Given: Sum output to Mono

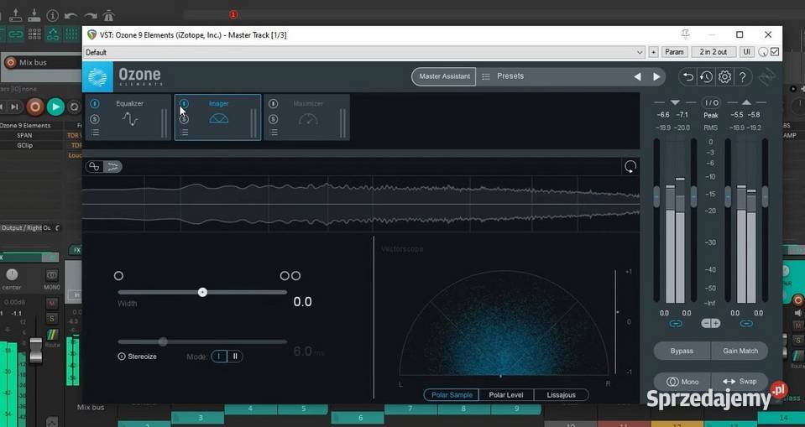Looking at the screenshot, I should (x=682, y=382).
